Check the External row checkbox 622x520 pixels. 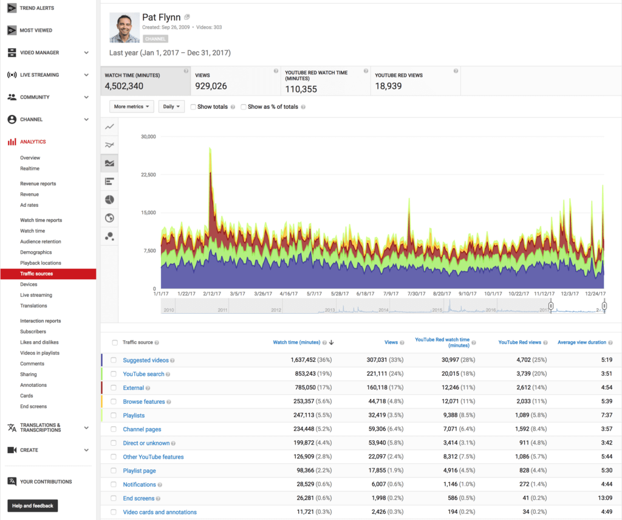[x=114, y=387]
